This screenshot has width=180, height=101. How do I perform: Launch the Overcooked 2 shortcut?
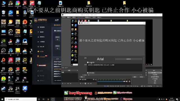coord(18,61)
